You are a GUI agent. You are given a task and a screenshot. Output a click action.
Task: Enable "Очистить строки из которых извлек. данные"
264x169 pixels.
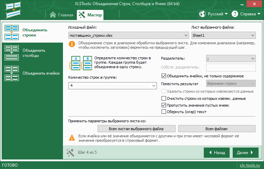point(164,98)
